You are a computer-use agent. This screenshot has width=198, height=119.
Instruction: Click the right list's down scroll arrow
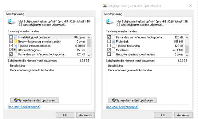click(x=187, y=55)
